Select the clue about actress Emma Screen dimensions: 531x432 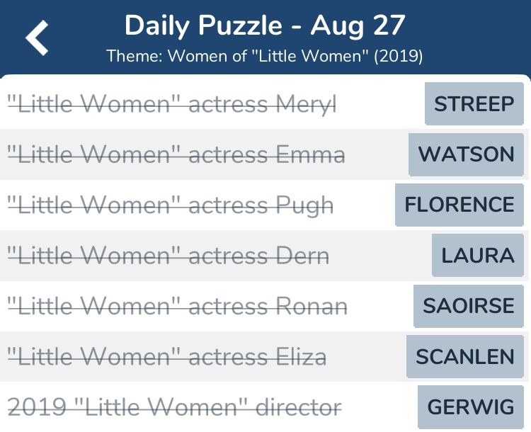176,154
